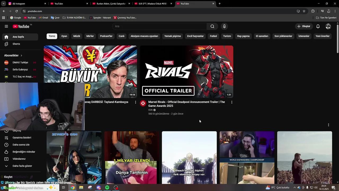Expand the Abonelikler section chevron
This screenshot has height=191, width=339.
click(21, 55)
